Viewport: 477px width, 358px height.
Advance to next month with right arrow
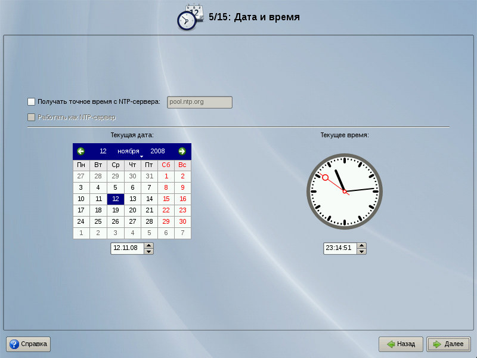tap(182, 152)
